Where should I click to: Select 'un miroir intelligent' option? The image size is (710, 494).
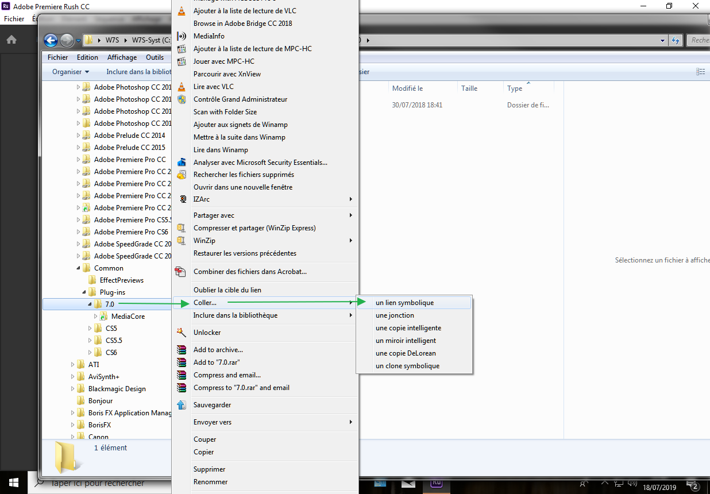pos(414,341)
